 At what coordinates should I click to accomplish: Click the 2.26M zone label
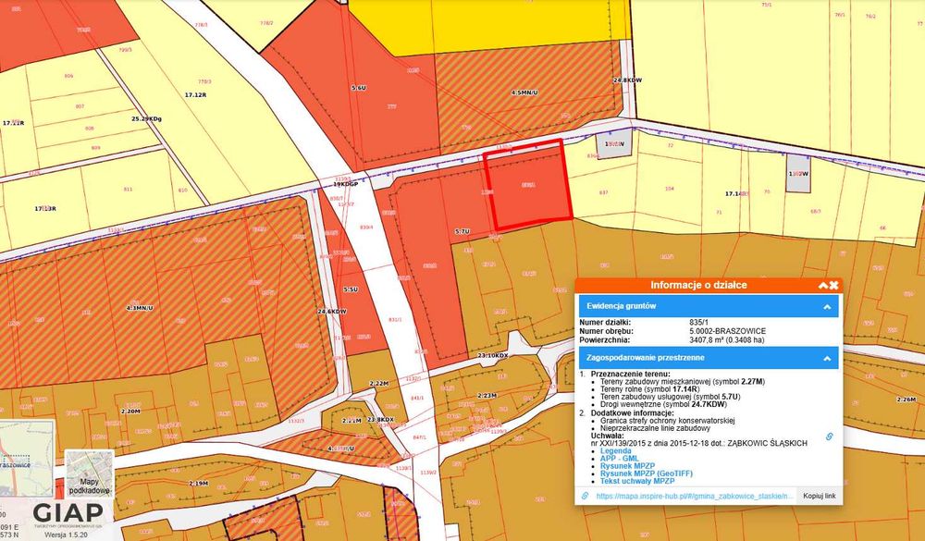906,400
